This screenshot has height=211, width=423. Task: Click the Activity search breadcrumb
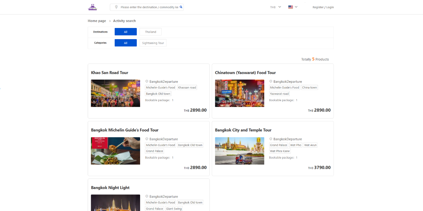[x=124, y=21]
